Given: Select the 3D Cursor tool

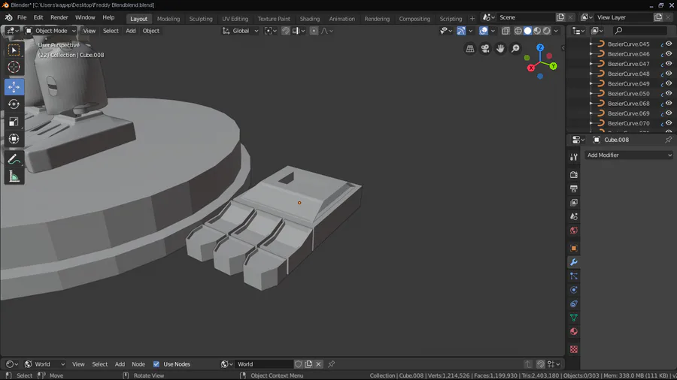Looking at the screenshot, I should coord(14,67).
